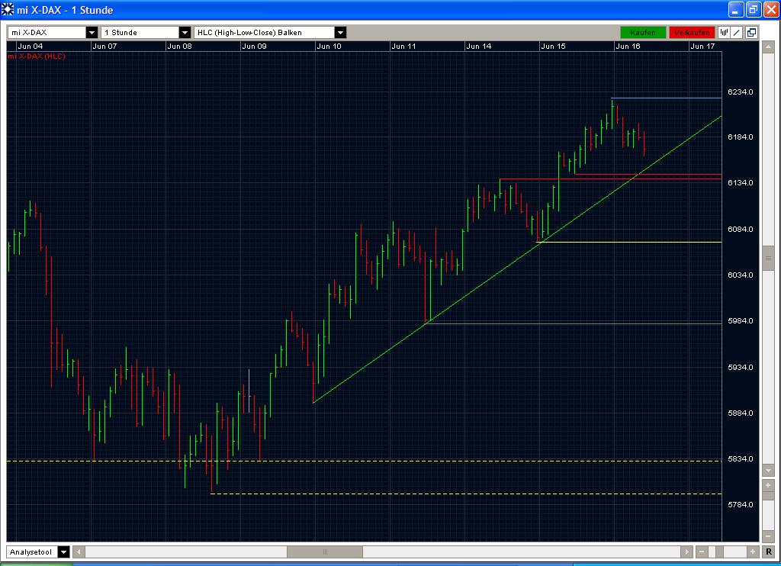Click the vertical zoom plus button

768,485
